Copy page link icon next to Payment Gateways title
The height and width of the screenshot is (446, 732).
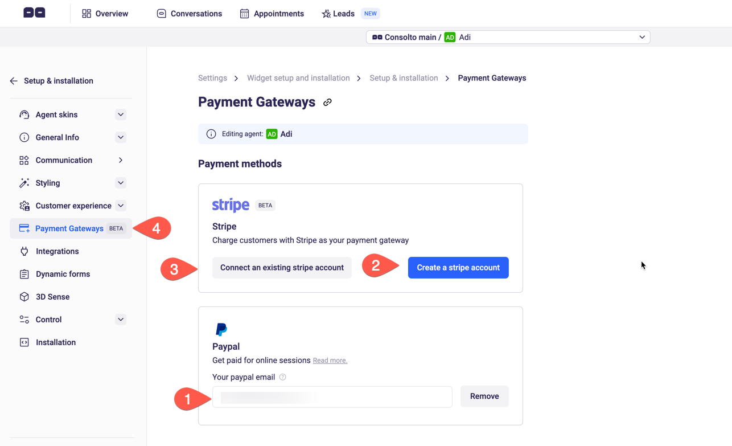(327, 103)
